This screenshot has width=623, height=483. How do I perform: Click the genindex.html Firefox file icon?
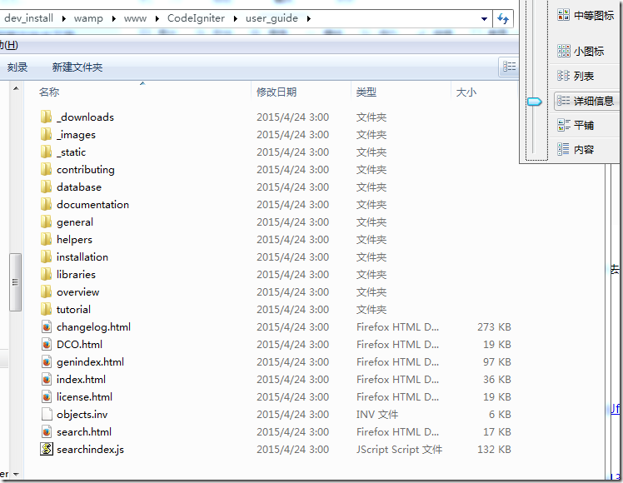click(47, 362)
